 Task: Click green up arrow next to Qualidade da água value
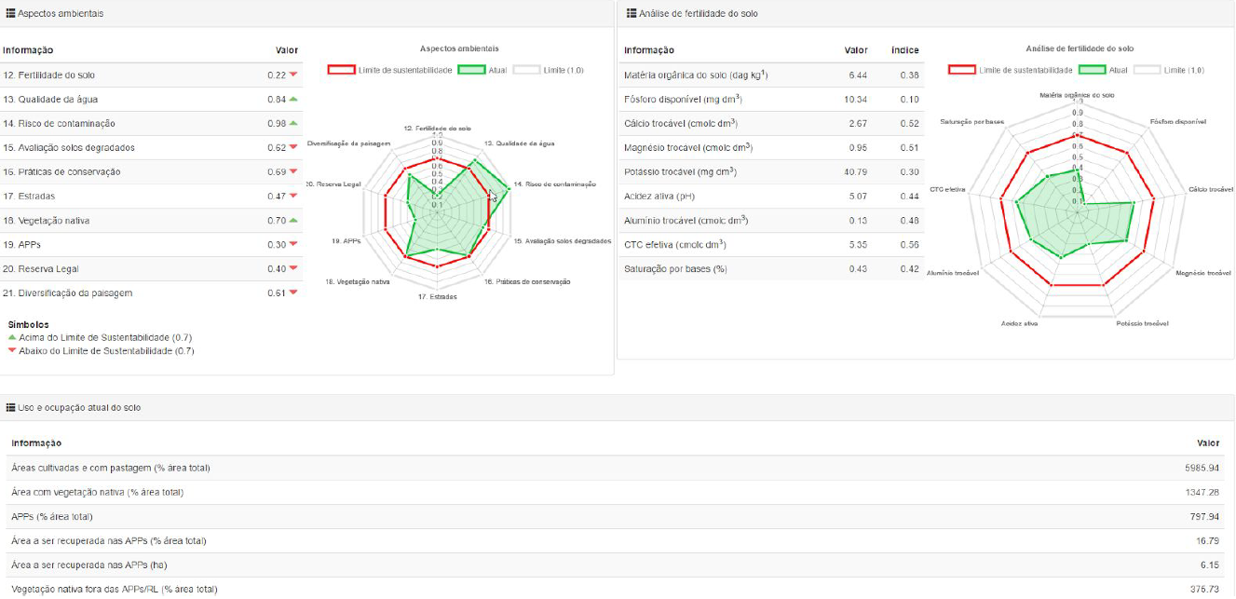pyautogui.click(x=293, y=99)
